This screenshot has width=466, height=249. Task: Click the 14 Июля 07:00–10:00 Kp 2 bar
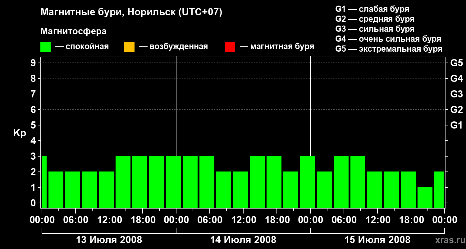click(x=224, y=190)
